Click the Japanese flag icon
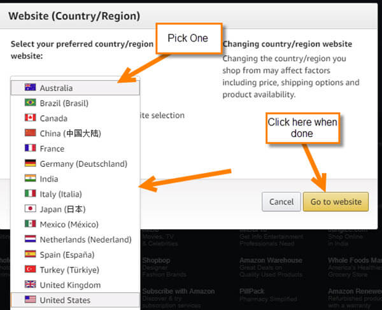 click(x=30, y=208)
